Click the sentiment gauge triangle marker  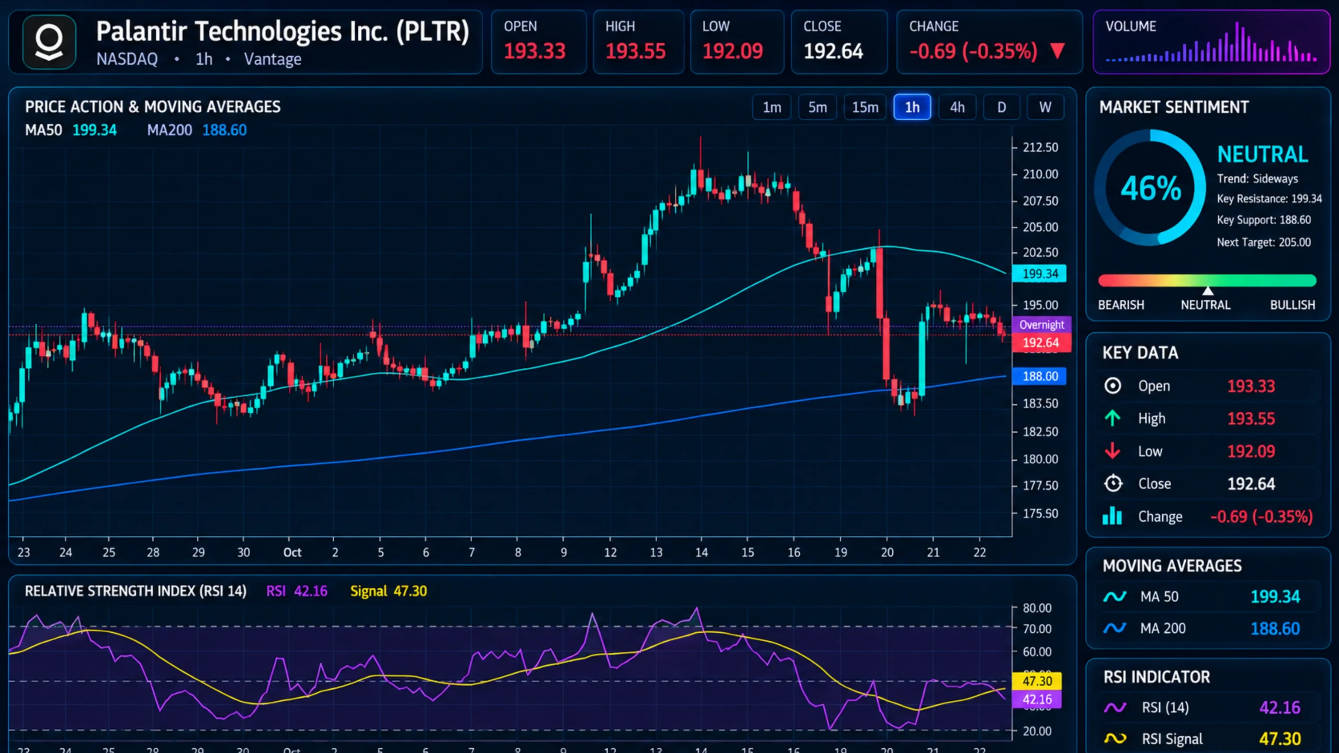[1208, 291]
